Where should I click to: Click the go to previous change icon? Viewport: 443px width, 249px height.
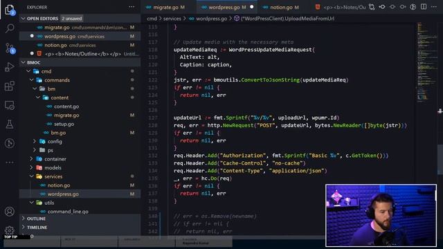pos(382,7)
